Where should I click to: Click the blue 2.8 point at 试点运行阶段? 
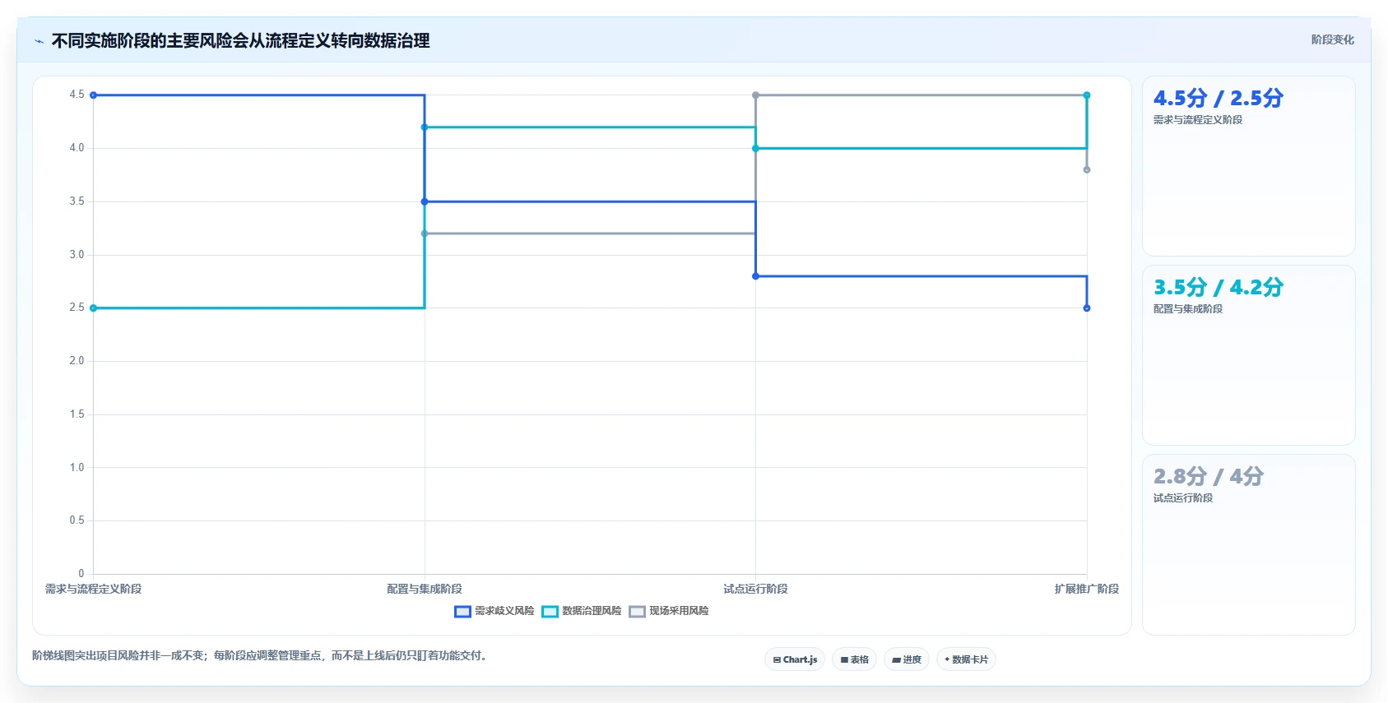click(755, 276)
